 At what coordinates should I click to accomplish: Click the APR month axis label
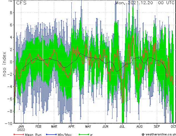(x=71, y=127)
